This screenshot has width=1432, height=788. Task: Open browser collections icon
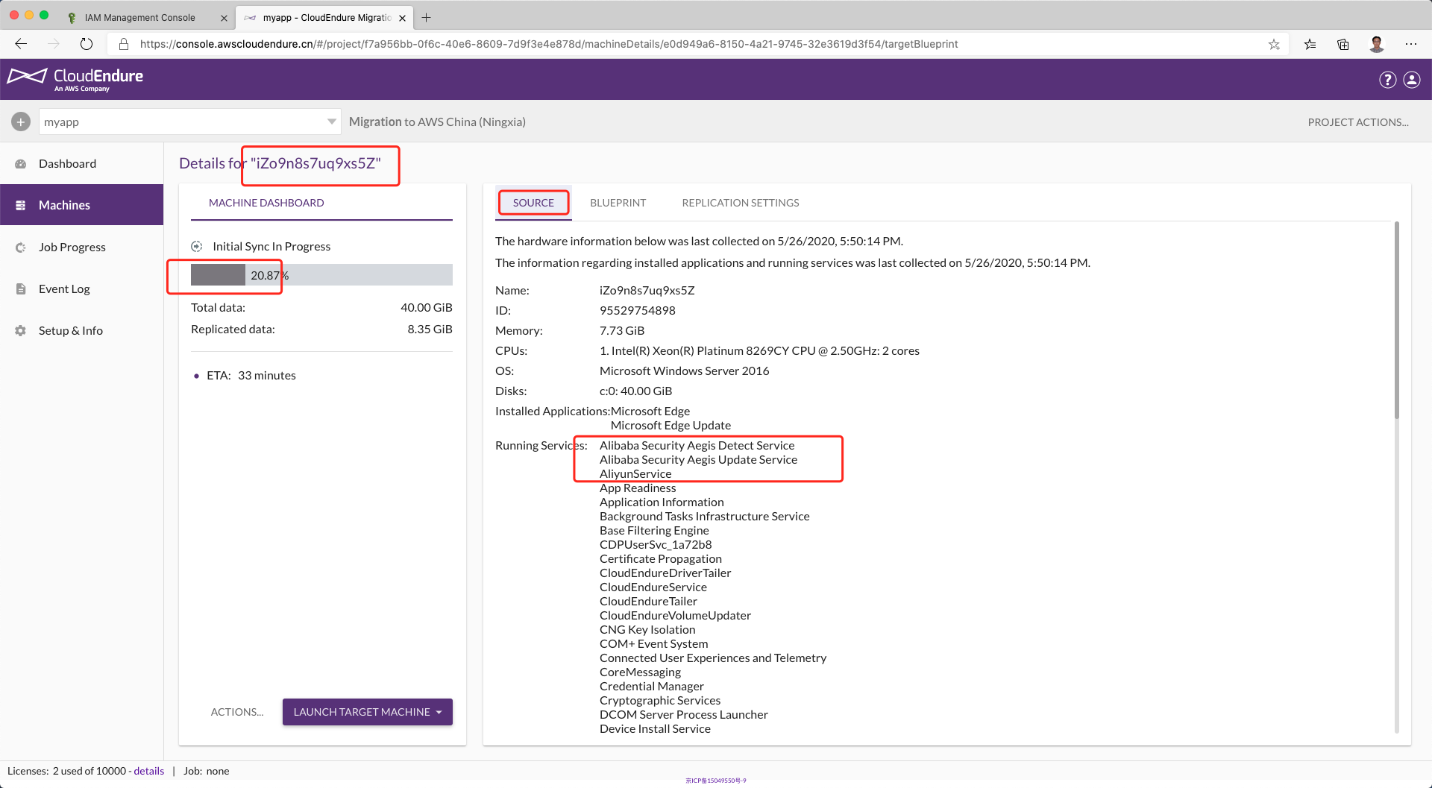click(x=1343, y=44)
